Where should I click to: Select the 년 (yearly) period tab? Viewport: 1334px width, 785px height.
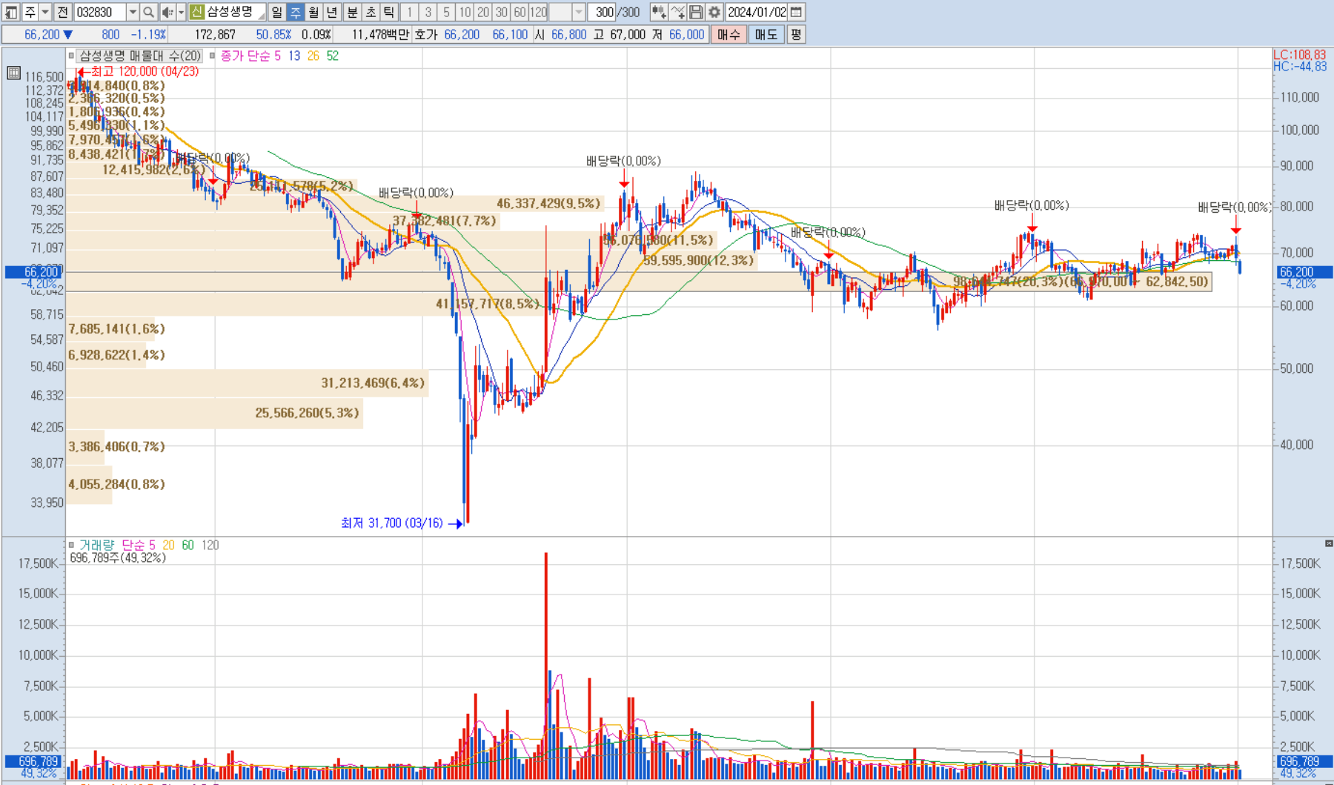point(332,12)
